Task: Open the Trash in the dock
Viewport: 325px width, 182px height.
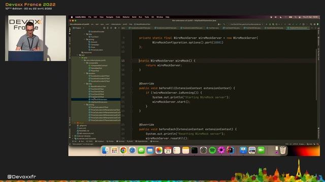Action: coord(283,150)
